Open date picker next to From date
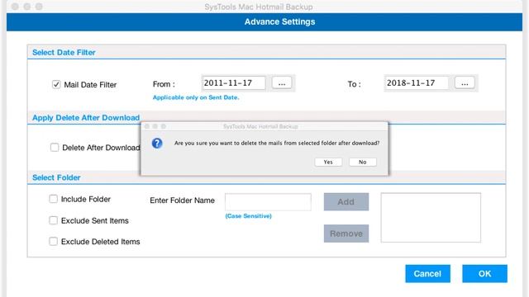 tap(282, 83)
